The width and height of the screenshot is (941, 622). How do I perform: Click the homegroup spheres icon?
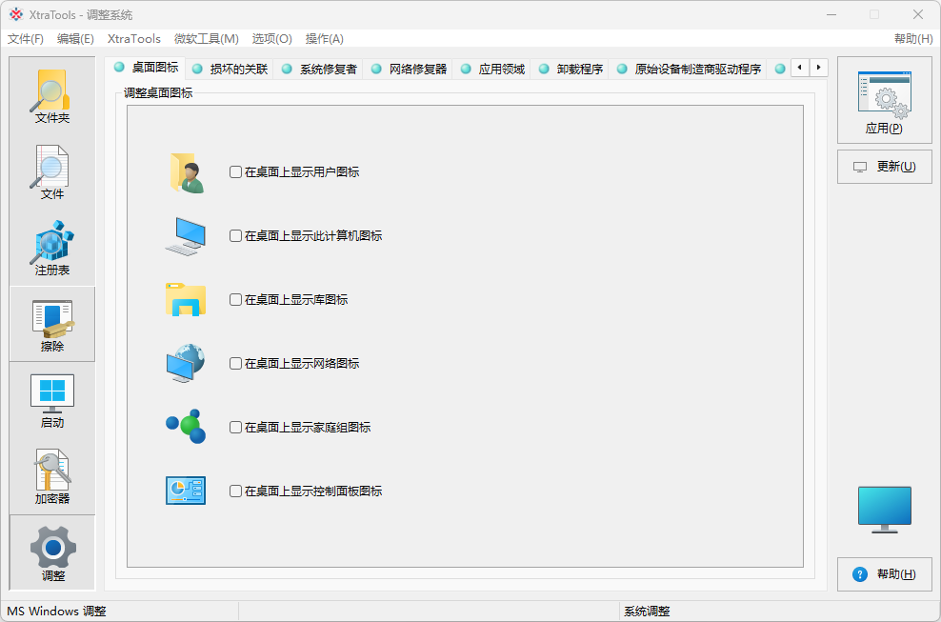click(x=186, y=427)
